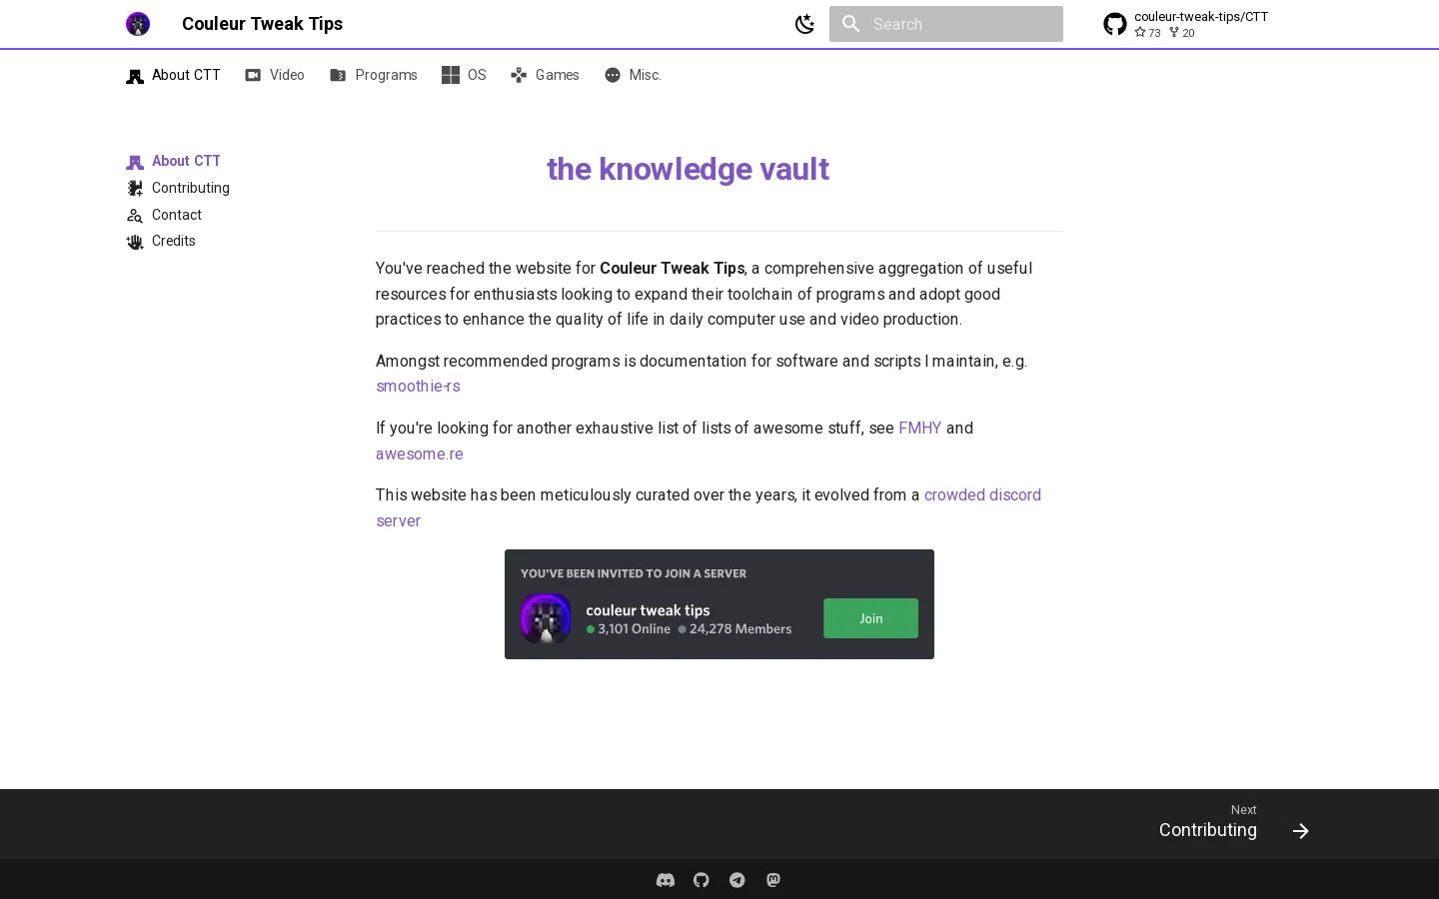This screenshot has width=1439, height=899.
Task: Click the hand icon beside Credits
Action: click(135, 242)
